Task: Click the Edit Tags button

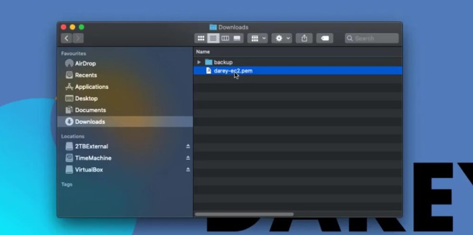Action: (325, 38)
